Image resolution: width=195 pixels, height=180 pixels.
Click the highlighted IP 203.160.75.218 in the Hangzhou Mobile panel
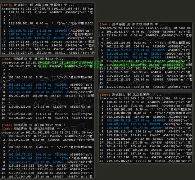(x=118, y=50)
